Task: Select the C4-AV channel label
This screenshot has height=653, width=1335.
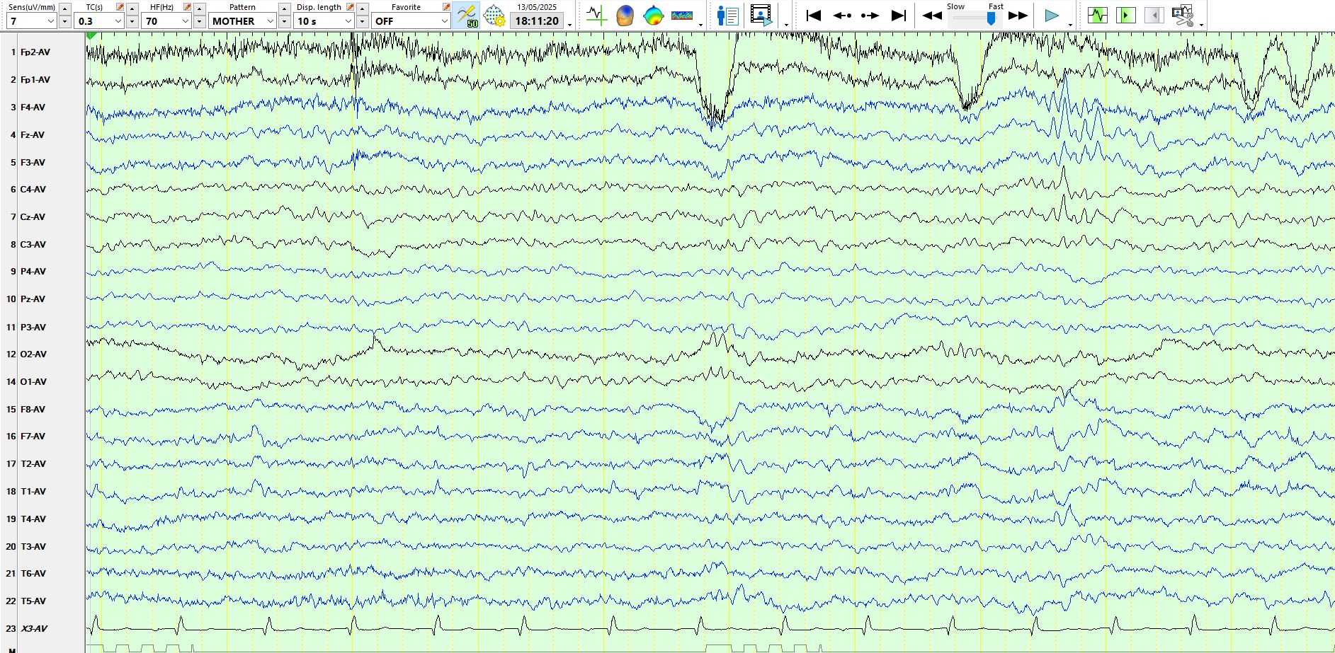Action: pyautogui.click(x=33, y=190)
